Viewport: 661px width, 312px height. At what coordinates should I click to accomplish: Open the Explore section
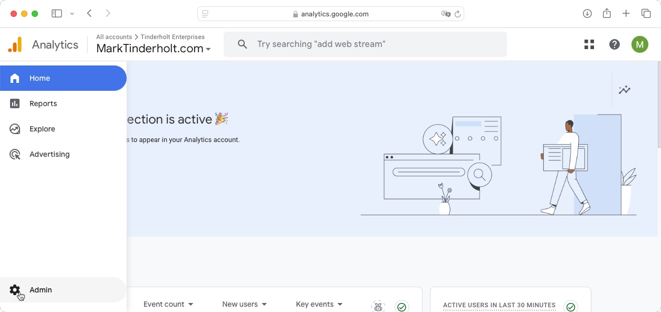tap(42, 129)
